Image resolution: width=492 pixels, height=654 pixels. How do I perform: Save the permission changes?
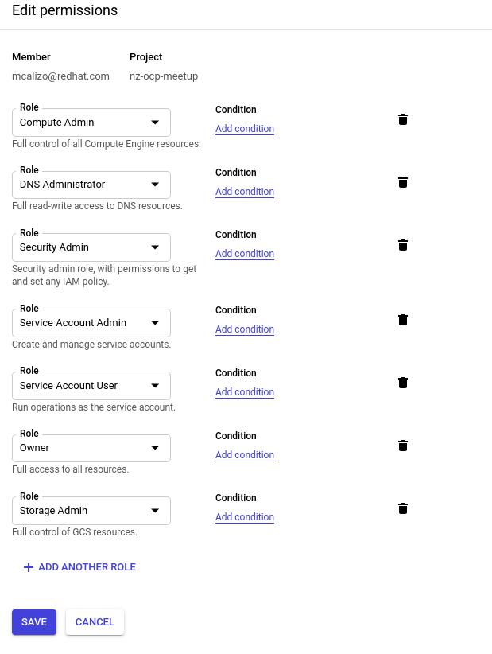34,622
